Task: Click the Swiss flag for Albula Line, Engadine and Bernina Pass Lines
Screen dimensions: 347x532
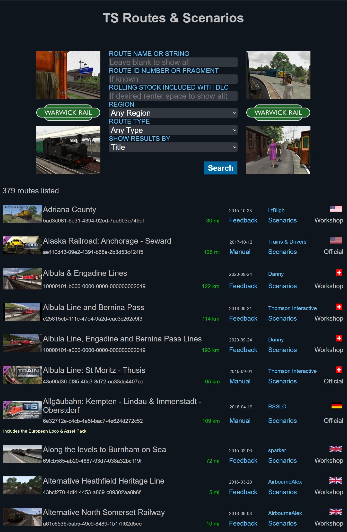Action: tap(339, 338)
